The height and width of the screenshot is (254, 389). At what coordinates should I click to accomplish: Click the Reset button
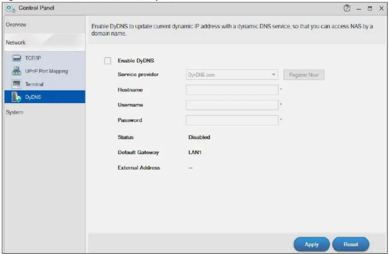click(x=351, y=244)
